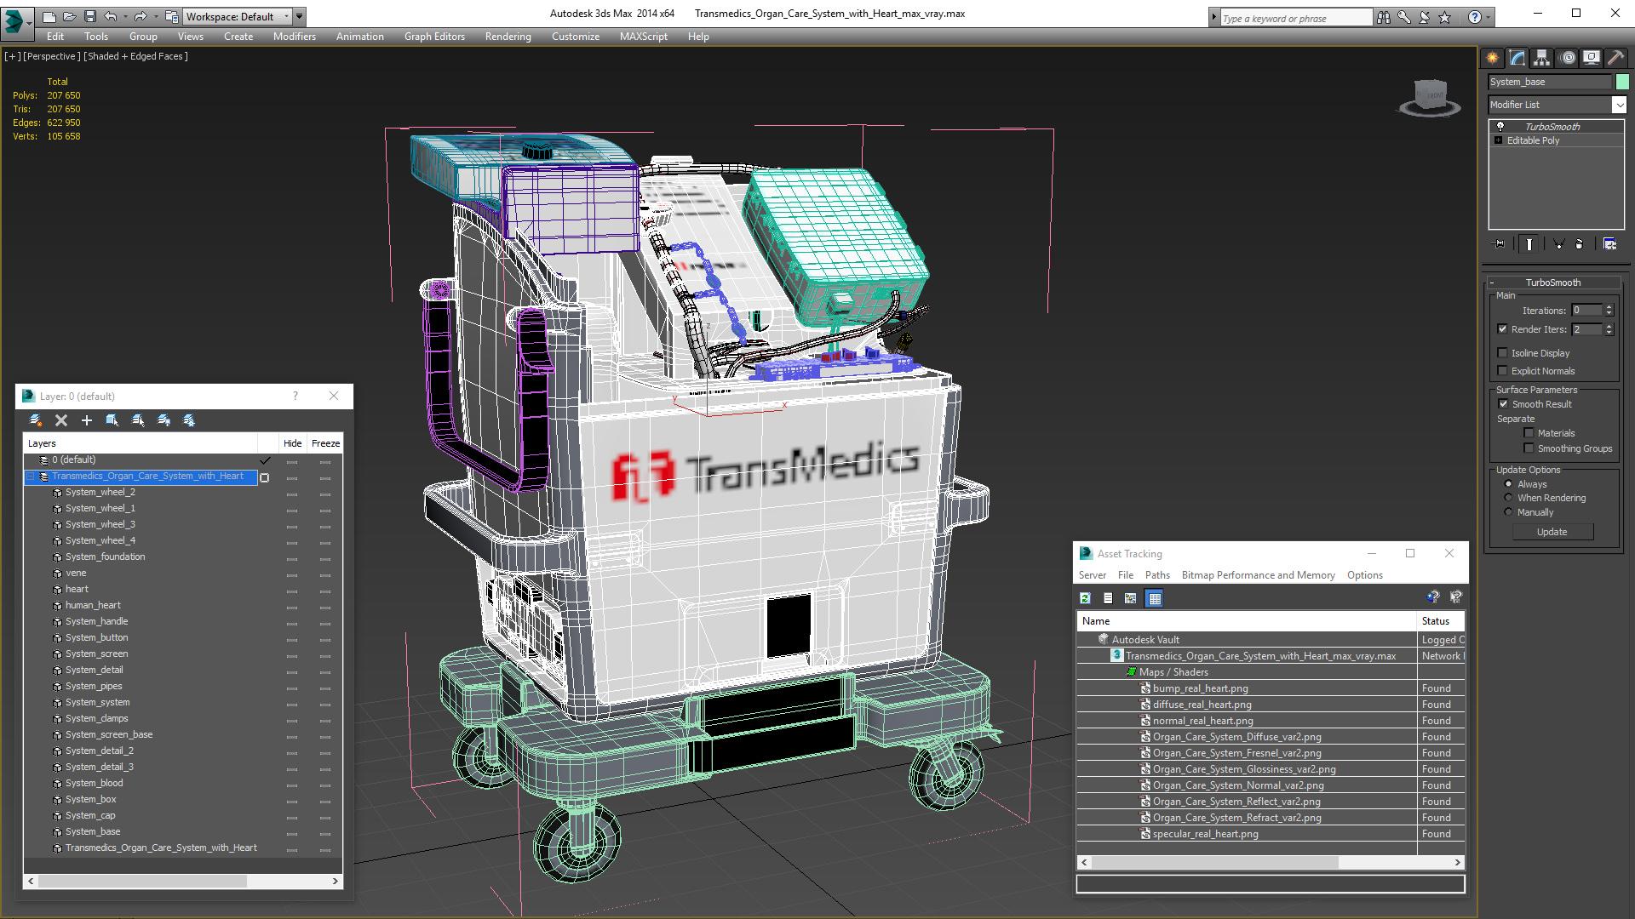Enable Explicit Normals checkbox
Screen dimensions: 1635x919
coord(1502,371)
